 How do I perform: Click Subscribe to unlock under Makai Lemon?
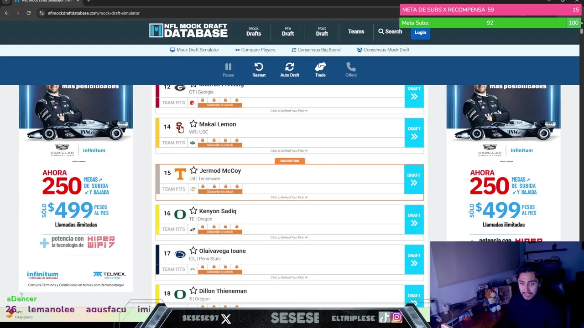tap(220, 145)
